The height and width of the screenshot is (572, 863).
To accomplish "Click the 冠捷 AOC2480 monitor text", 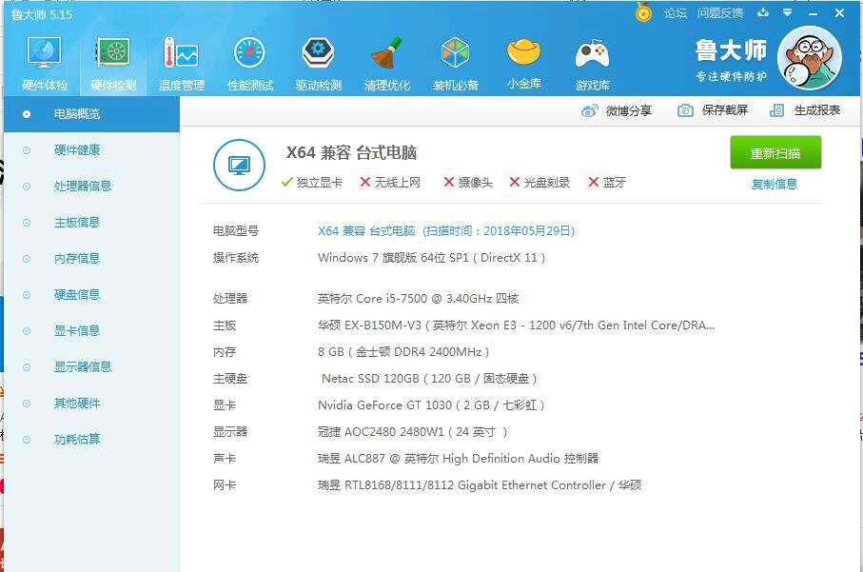I will coord(412,432).
